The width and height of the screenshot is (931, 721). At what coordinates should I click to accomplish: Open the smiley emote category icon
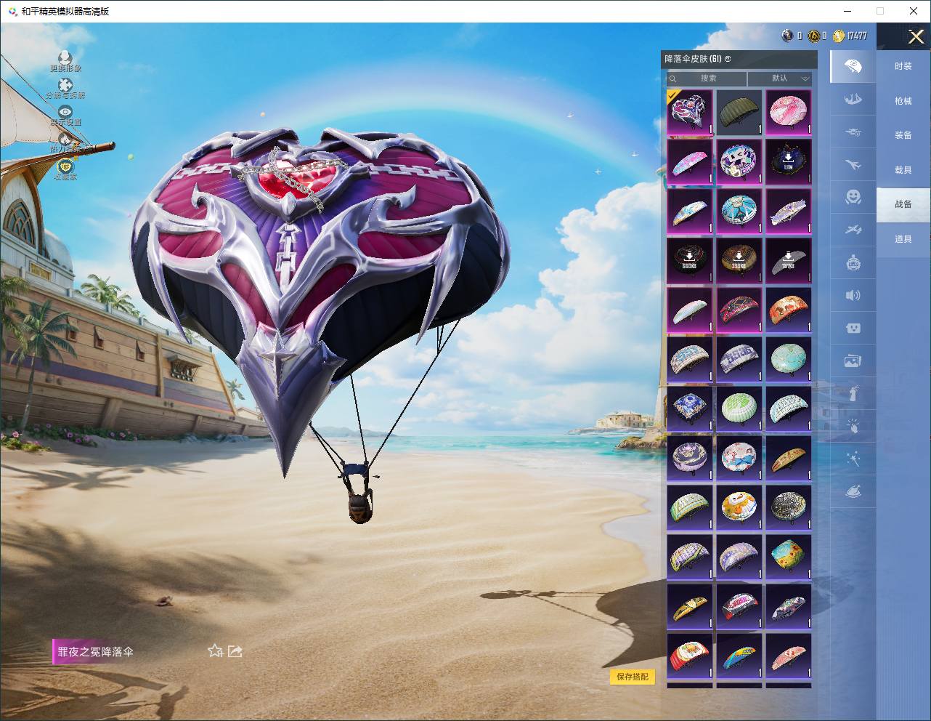[x=853, y=196]
